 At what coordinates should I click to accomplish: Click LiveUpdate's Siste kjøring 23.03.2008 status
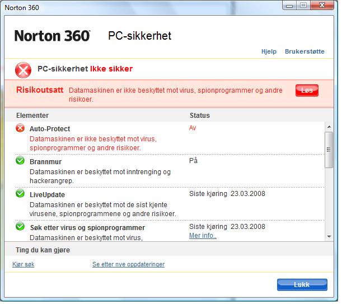coord(227,194)
